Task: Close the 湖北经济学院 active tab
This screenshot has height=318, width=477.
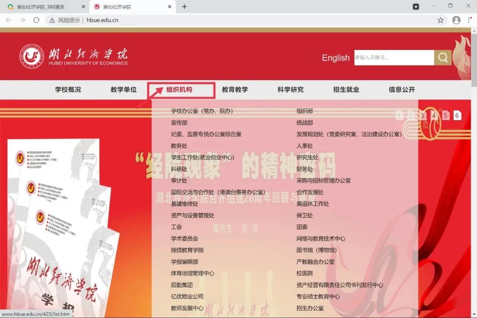Action: point(170,6)
